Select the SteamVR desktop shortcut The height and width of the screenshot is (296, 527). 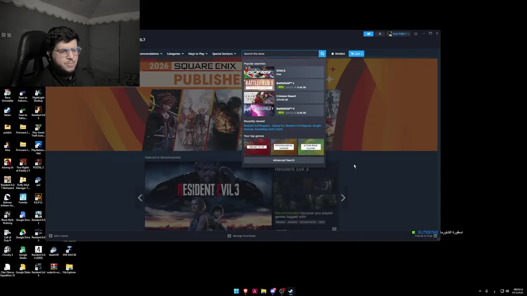point(54,251)
